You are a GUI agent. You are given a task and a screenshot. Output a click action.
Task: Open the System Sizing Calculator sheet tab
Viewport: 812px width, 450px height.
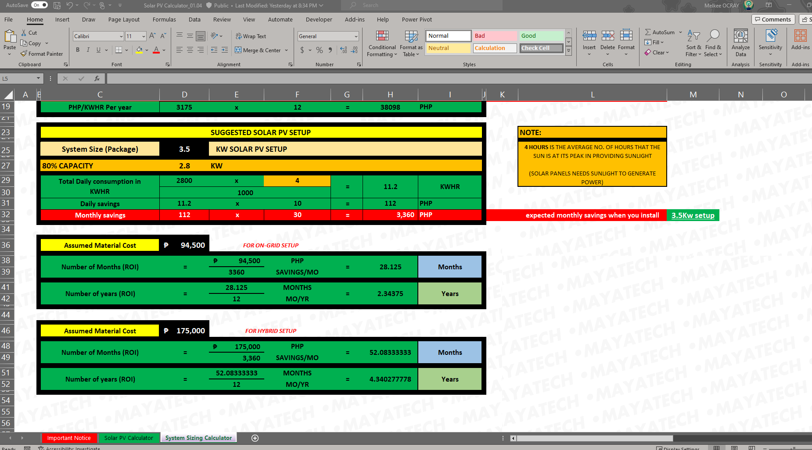pyautogui.click(x=198, y=438)
